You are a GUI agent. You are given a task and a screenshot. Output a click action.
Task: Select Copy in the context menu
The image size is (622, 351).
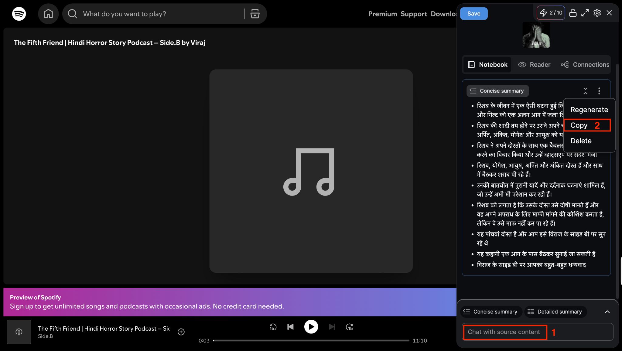point(579,125)
